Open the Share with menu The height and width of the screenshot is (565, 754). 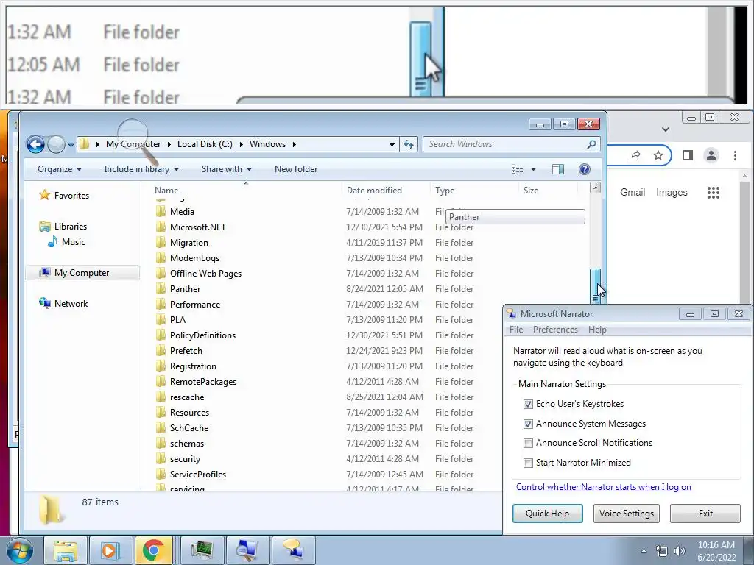coord(227,169)
